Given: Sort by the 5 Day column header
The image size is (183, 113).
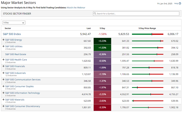Looking at the screenshot, I should point(102,28).
